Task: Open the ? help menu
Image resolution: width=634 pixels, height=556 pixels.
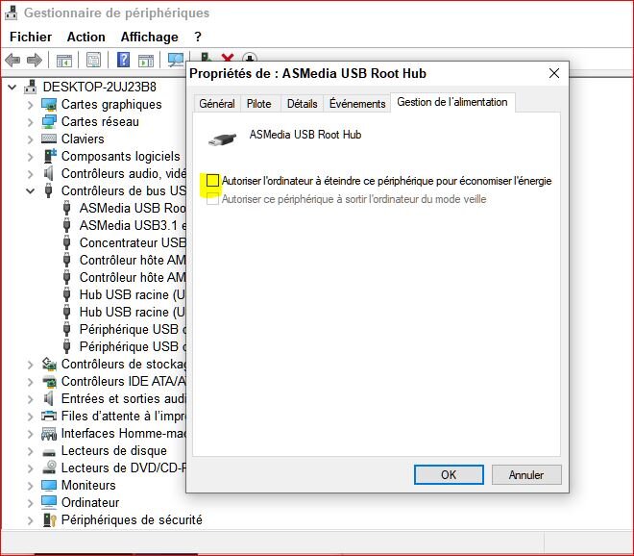Action: pos(198,37)
